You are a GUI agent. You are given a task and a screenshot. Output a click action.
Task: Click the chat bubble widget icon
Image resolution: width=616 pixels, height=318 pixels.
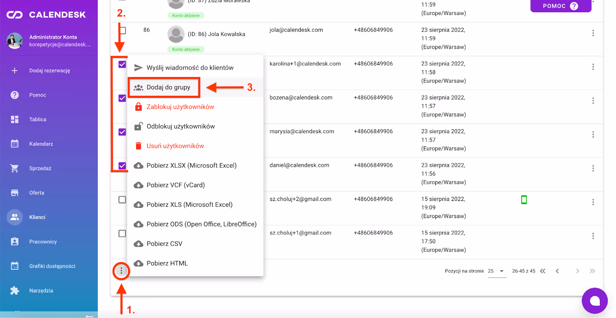tap(594, 301)
